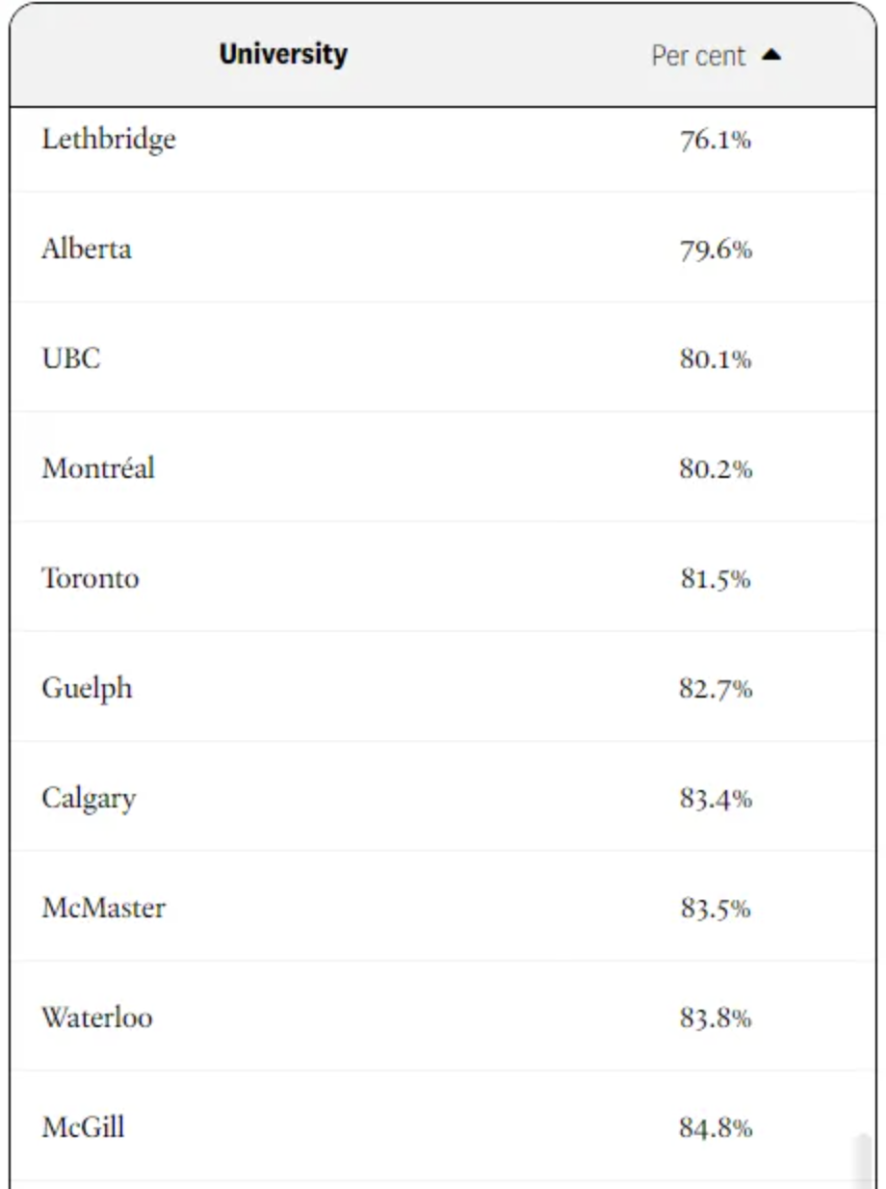Image resolution: width=886 pixels, height=1189 pixels.
Task: Click the 83.8% value for Waterloo
Action: click(716, 1019)
